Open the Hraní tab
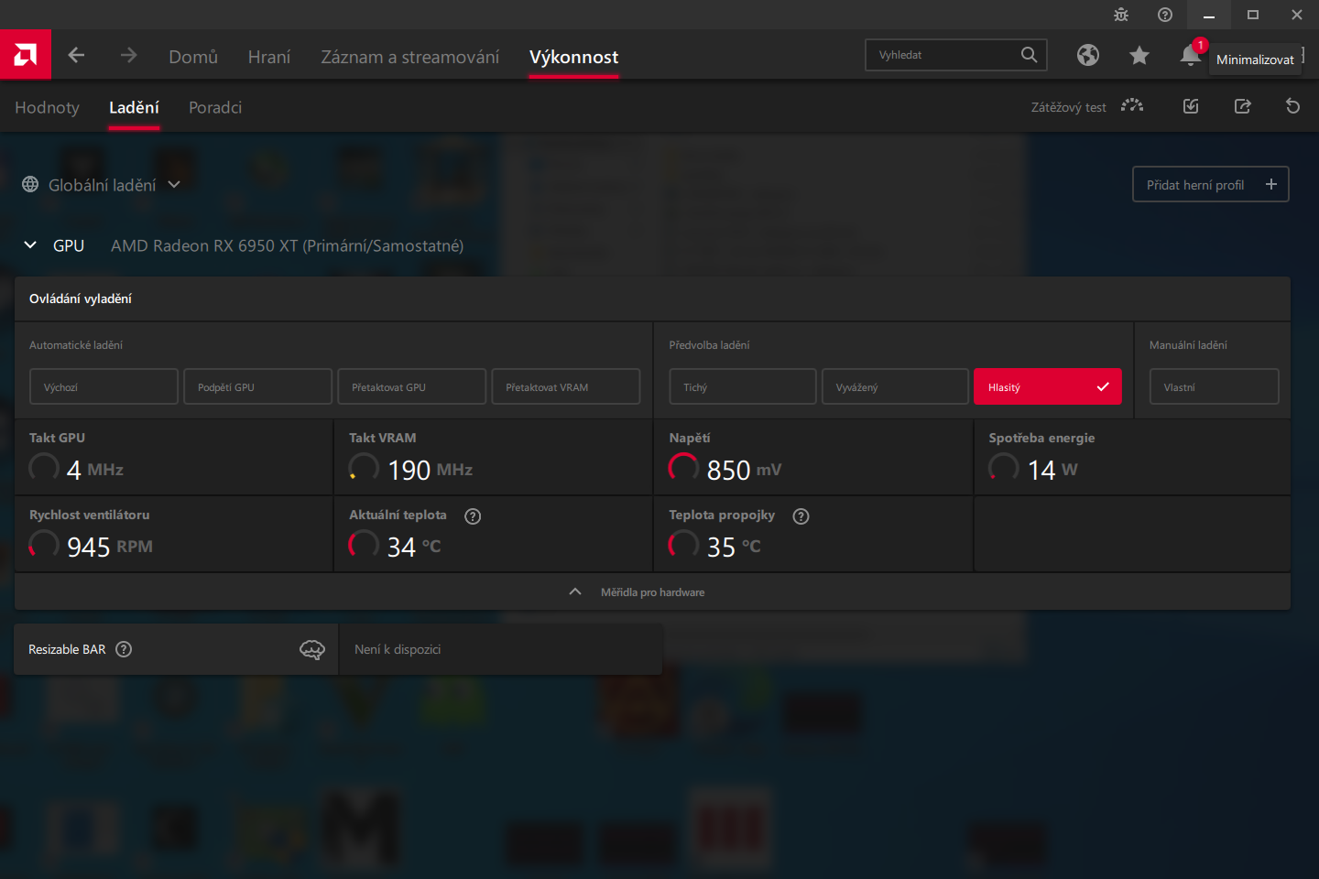 269,57
